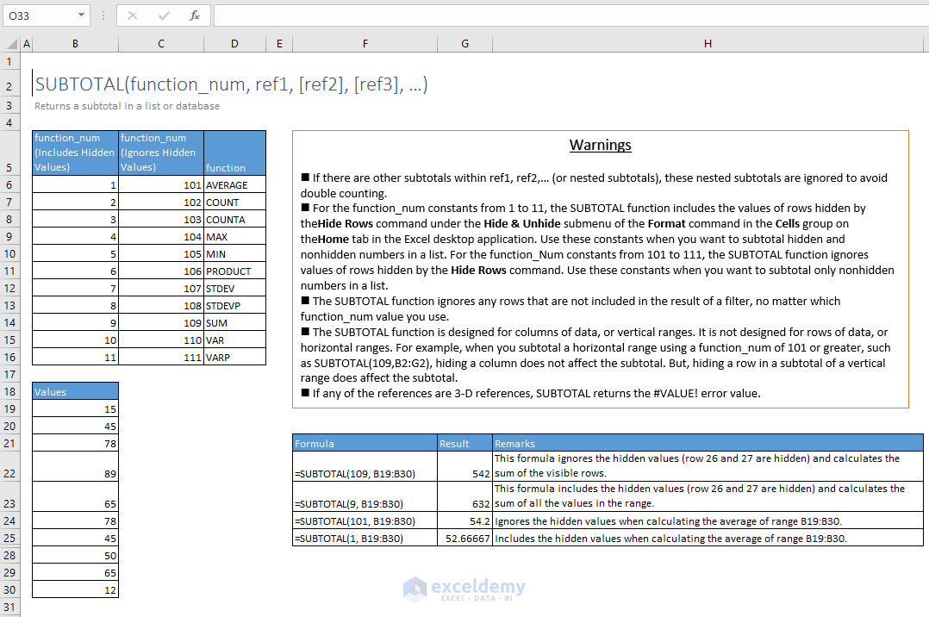
Task: Select result cell 52.66667
Action: 465,539
